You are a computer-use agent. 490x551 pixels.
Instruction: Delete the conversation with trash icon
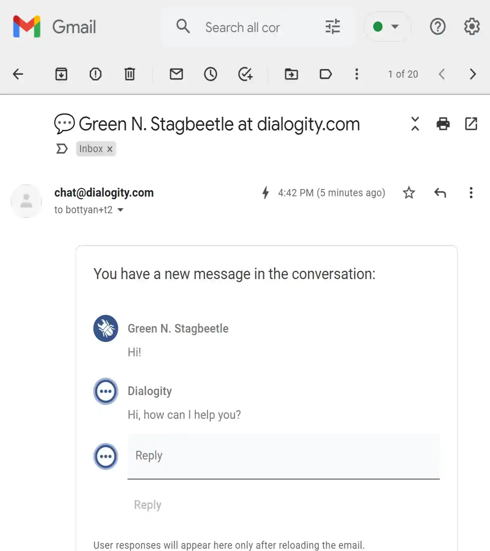130,74
